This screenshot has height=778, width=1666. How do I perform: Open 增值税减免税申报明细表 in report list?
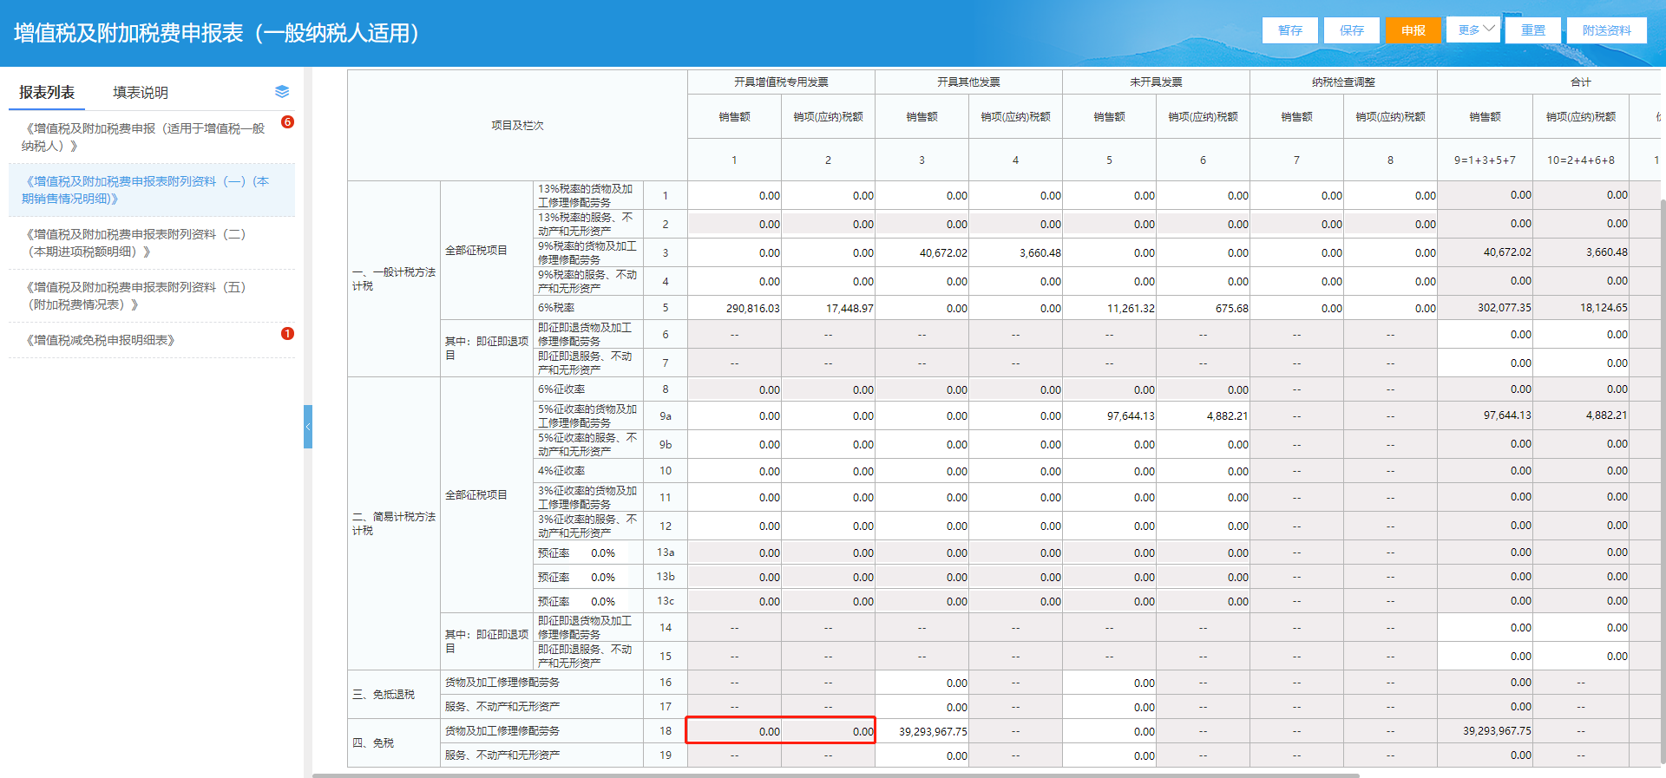tap(101, 340)
